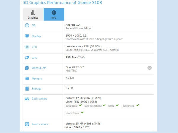Click the Front camera icon
This screenshot has height=133, width=178.
(27, 124)
